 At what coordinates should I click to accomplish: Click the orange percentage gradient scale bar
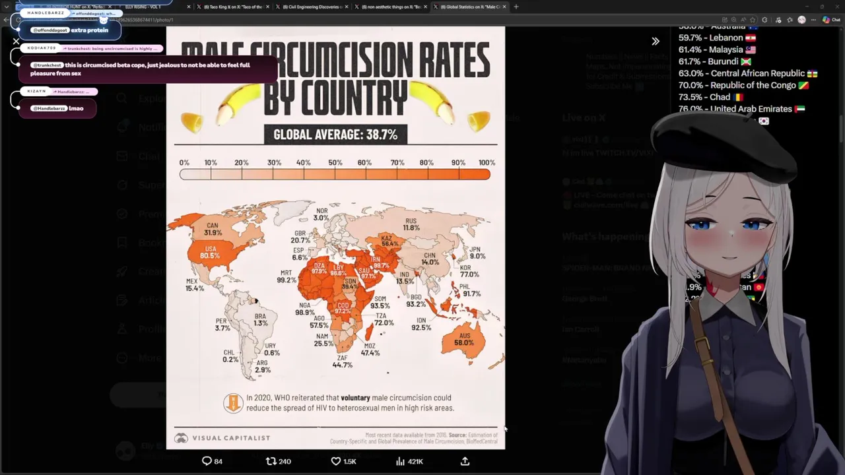pyautogui.click(x=335, y=174)
